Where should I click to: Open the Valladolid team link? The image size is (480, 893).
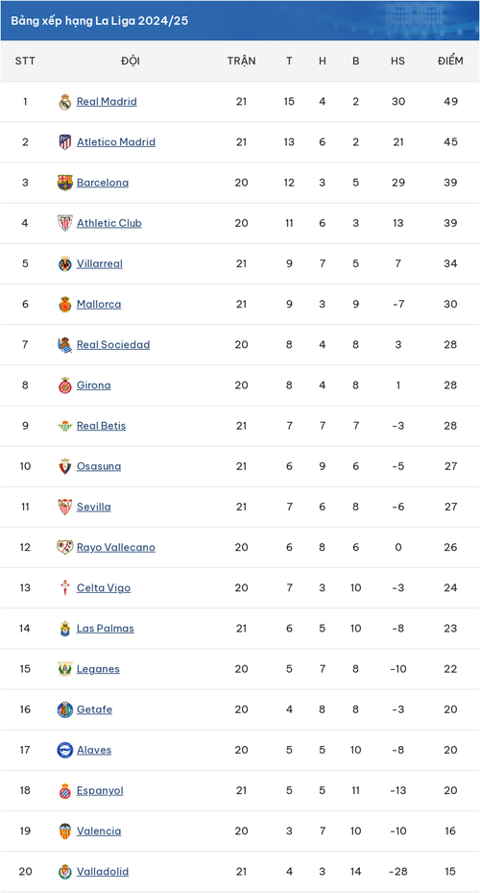tap(103, 871)
